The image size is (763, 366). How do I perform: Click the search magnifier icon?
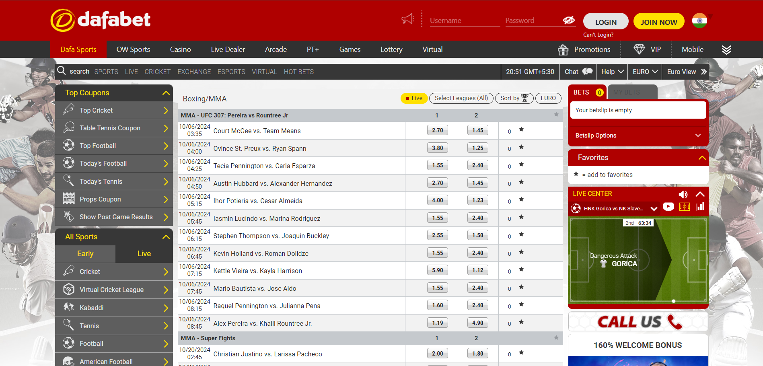coord(62,71)
